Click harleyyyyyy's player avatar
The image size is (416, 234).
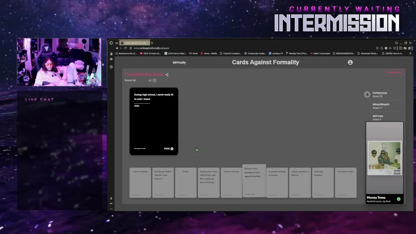(x=367, y=95)
